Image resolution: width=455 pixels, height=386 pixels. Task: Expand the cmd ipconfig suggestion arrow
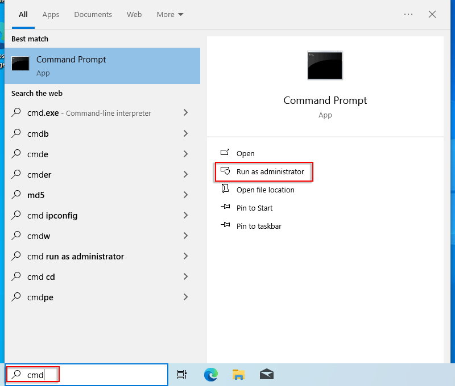[186, 215]
